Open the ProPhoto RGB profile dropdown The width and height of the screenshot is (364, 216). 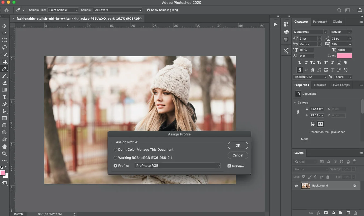coord(177,165)
